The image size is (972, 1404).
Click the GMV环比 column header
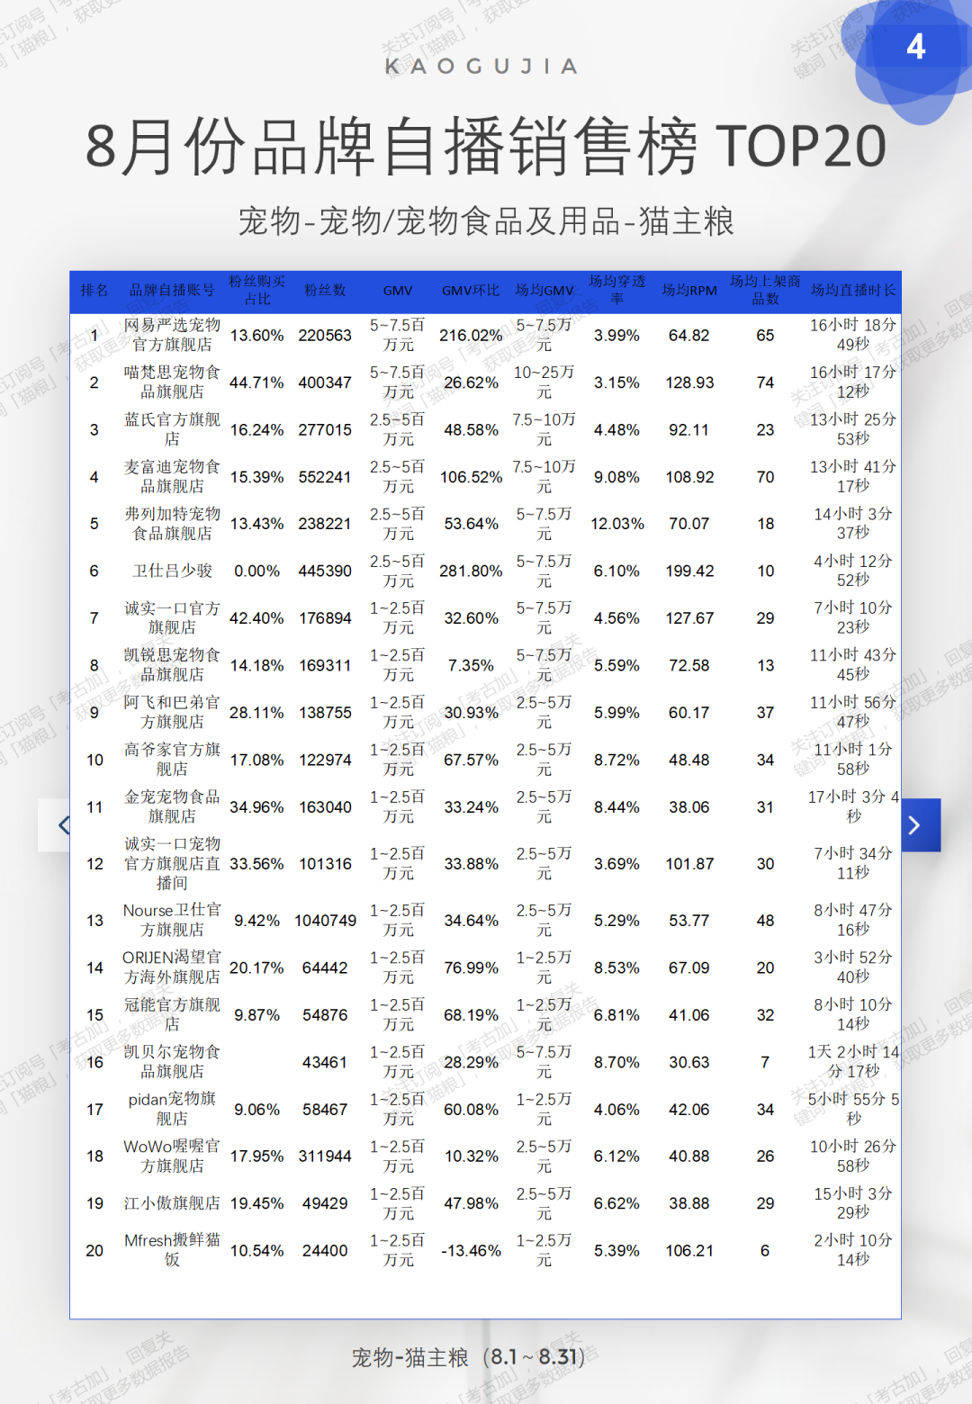[471, 291]
